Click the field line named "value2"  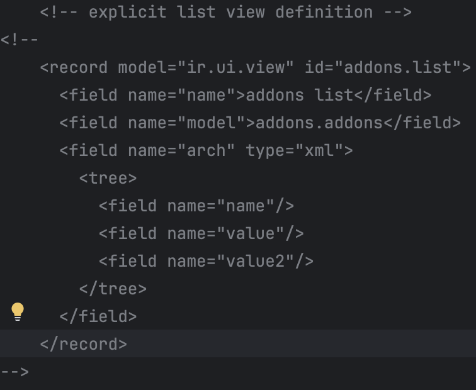[206, 261]
